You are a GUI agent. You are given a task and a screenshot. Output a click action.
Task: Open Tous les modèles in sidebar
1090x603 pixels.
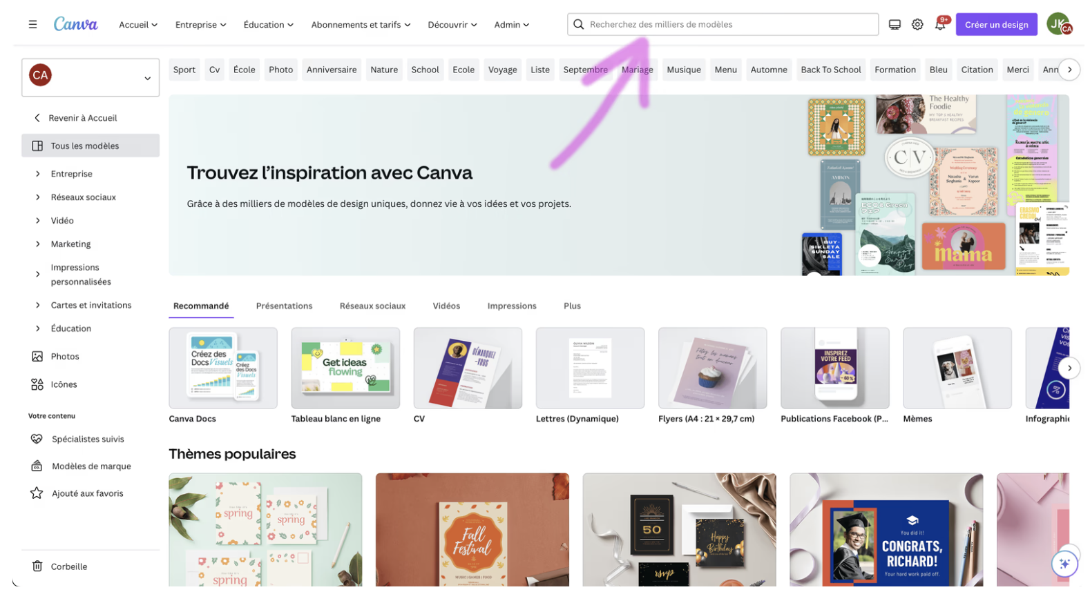[x=90, y=146]
